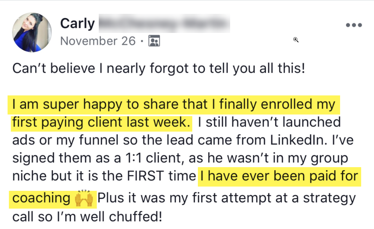
Task: Click the blurred surname next to Carly
Action: click(164, 24)
